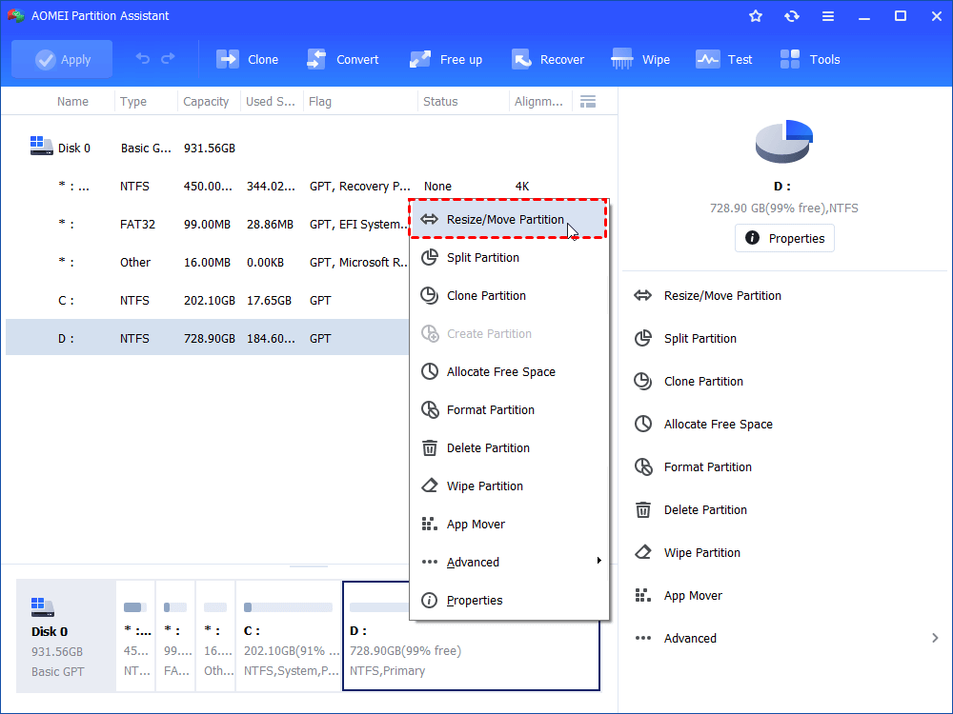Click Allocate Free Space in right panel

[703, 425]
